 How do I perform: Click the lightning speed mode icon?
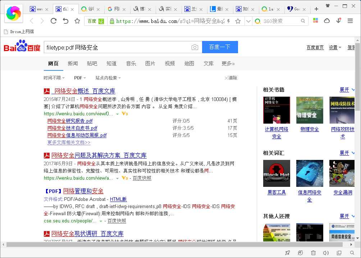point(229,21)
